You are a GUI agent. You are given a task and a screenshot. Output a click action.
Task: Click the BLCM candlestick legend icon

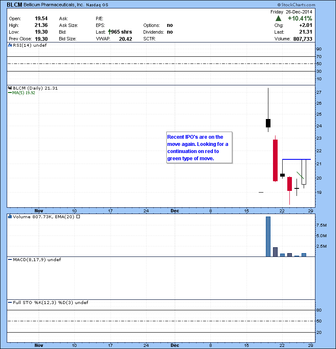pyautogui.click(x=10, y=88)
